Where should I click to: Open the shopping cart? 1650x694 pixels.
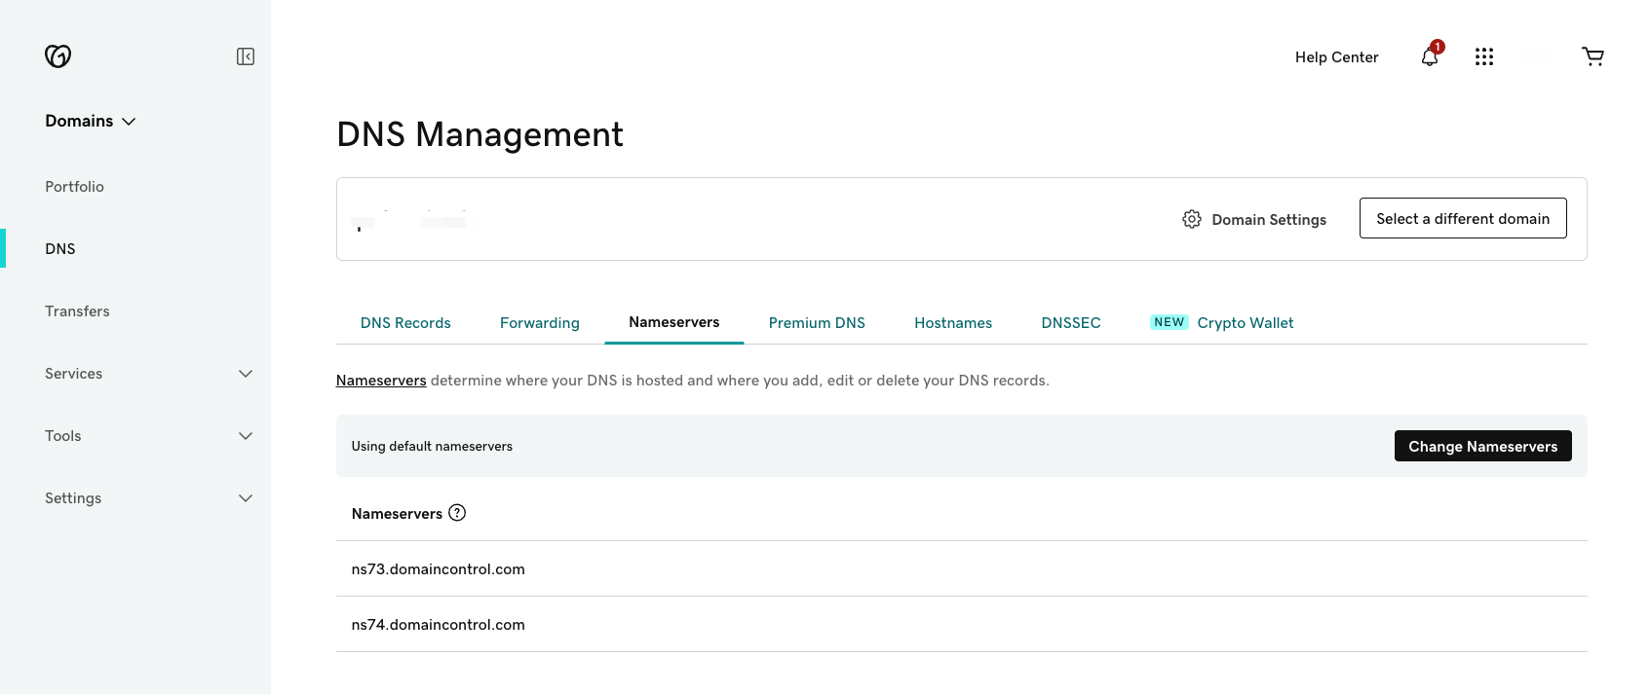click(x=1592, y=57)
